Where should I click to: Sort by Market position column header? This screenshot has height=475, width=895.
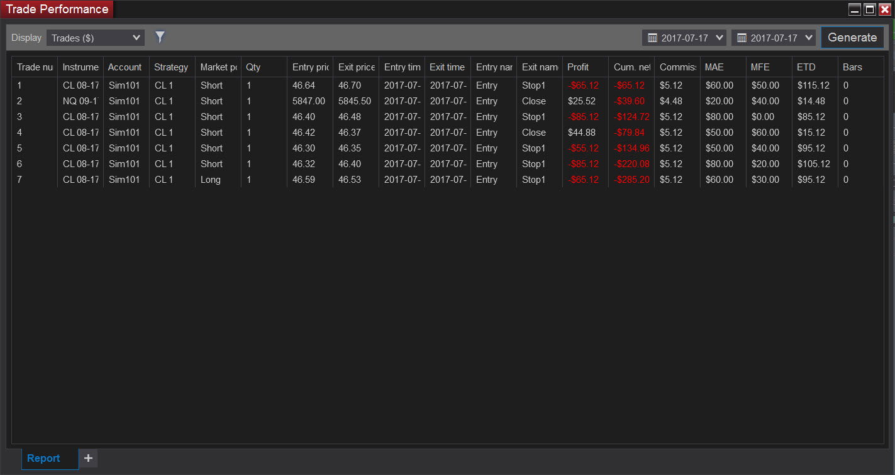218,67
